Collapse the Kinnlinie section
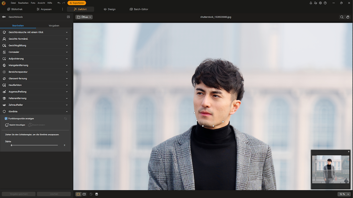Viewport: 353px width, 198px height. tap(67, 112)
